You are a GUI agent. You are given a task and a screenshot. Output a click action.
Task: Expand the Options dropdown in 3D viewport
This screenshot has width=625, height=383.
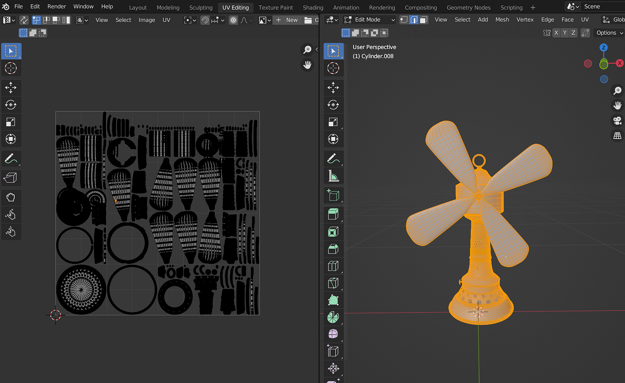tap(609, 33)
